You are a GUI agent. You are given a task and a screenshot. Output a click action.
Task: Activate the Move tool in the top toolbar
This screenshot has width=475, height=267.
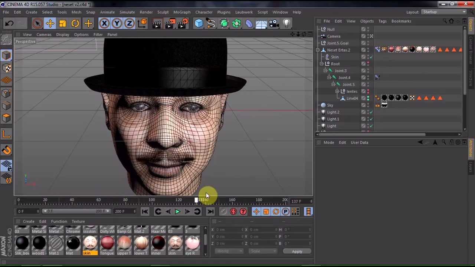50,24
